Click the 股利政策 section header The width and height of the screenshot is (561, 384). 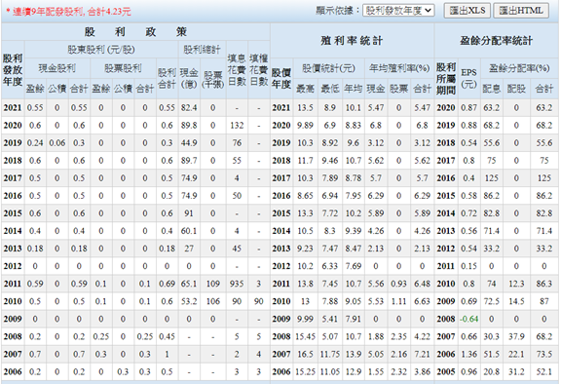[x=135, y=32]
